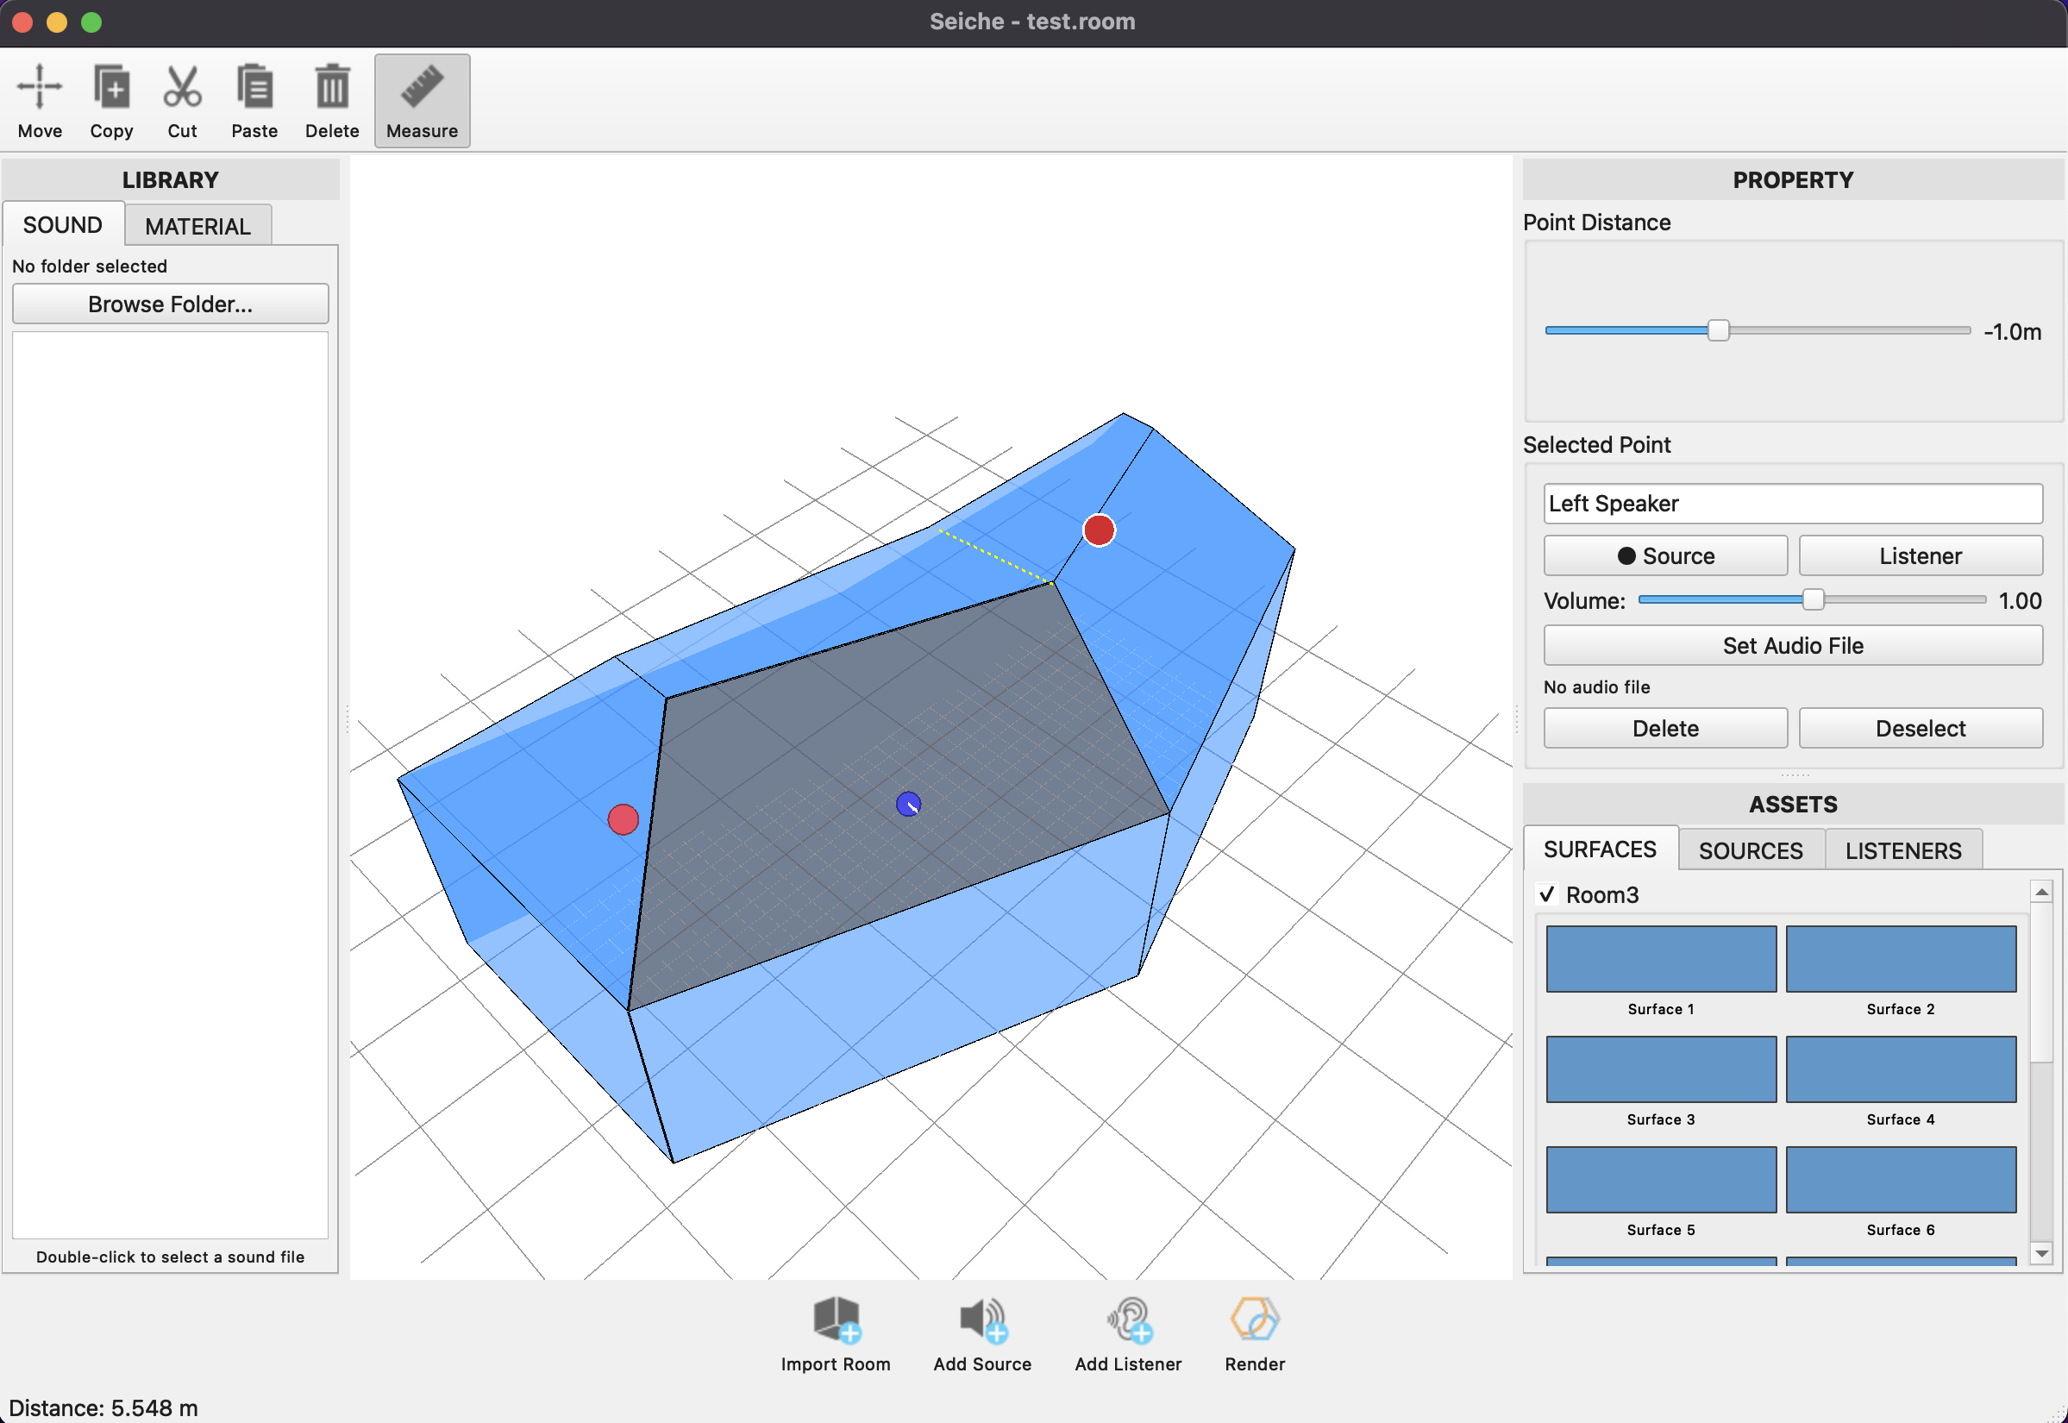Switch to the MATERIAL library tab

pos(197,227)
